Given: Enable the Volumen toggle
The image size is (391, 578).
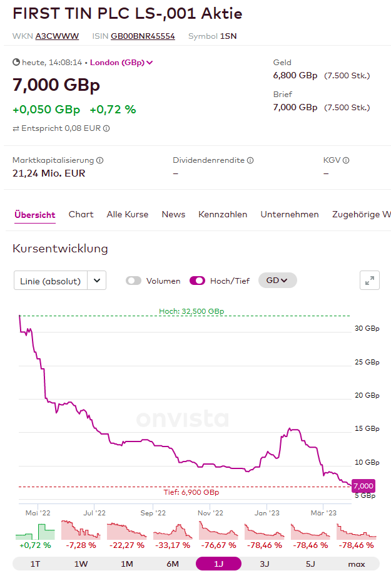Looking at the screenshot, I should click(x=133, y=281).
